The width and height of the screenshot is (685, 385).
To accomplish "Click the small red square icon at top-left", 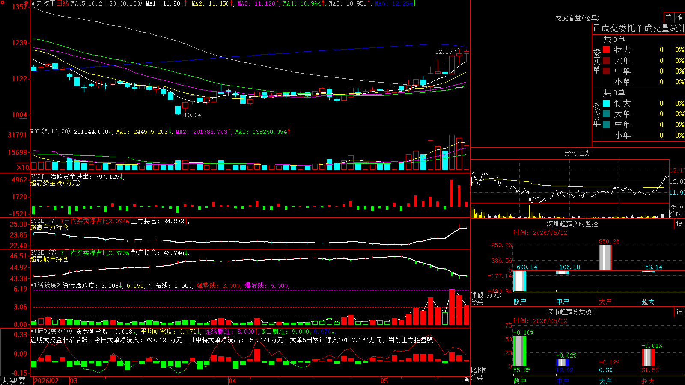I will [x=2, y=2].
